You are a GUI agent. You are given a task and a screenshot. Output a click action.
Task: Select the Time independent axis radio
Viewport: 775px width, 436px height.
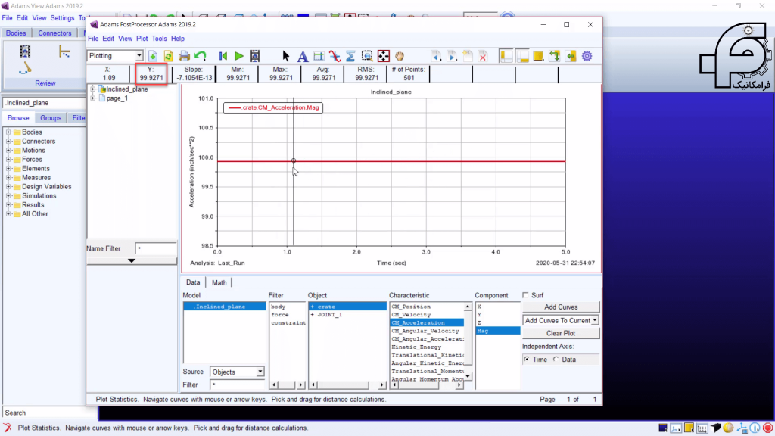point(527,360)
